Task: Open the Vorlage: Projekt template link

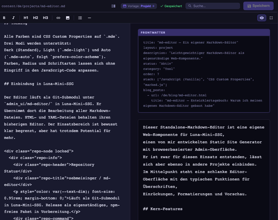Action: coord(139,6)
